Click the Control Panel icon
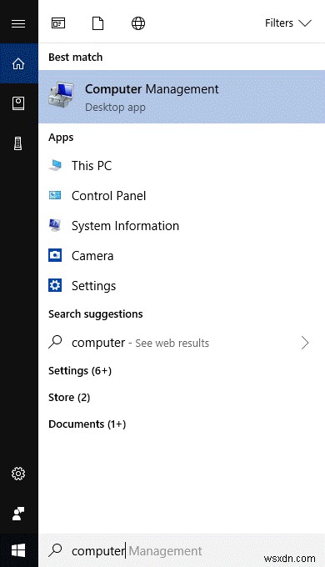Image resolution: width=325 pixels, height=567 pixels. 55,196
